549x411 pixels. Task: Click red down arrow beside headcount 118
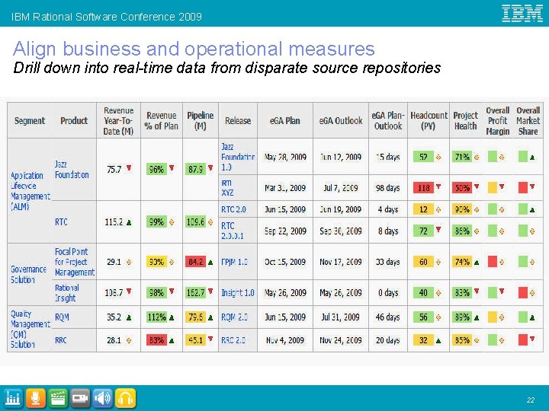(438, 186)
